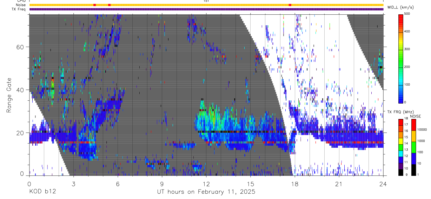This screenshot has width=431, height=199.
Task: Click UT hours axis tick 3
Action: click(73, 184)
